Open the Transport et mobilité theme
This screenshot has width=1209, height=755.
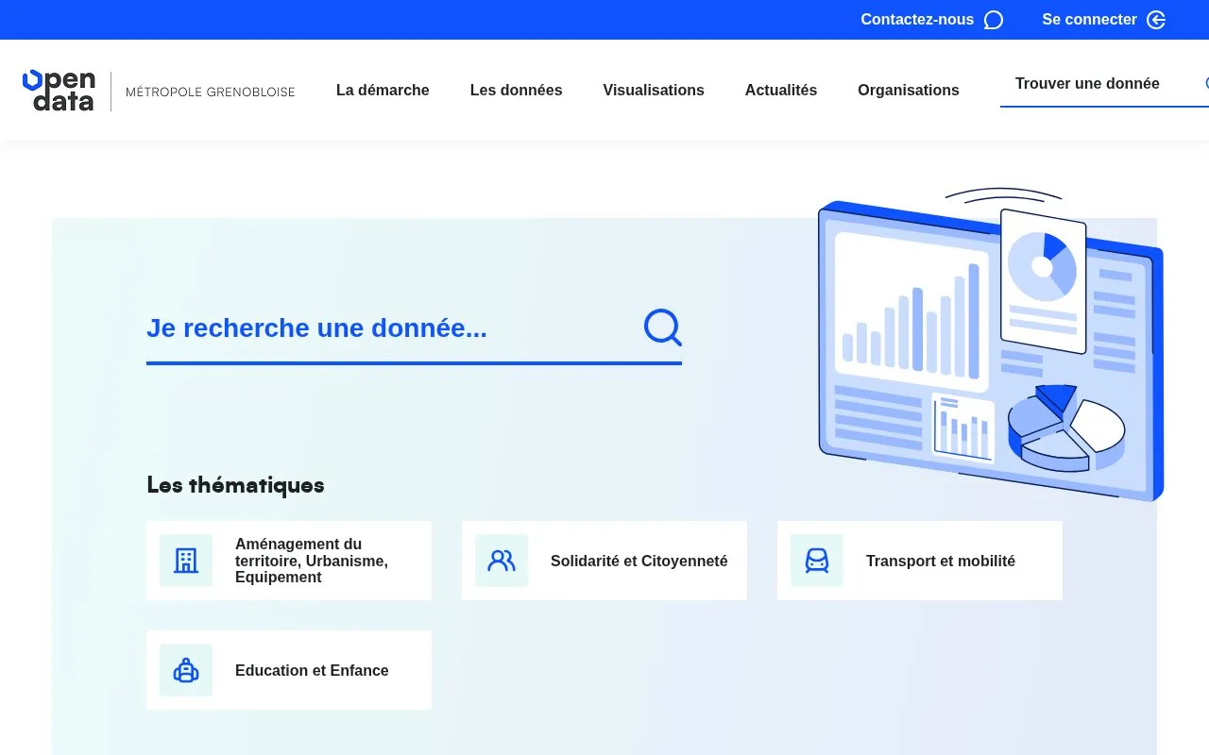pos(920,561)
